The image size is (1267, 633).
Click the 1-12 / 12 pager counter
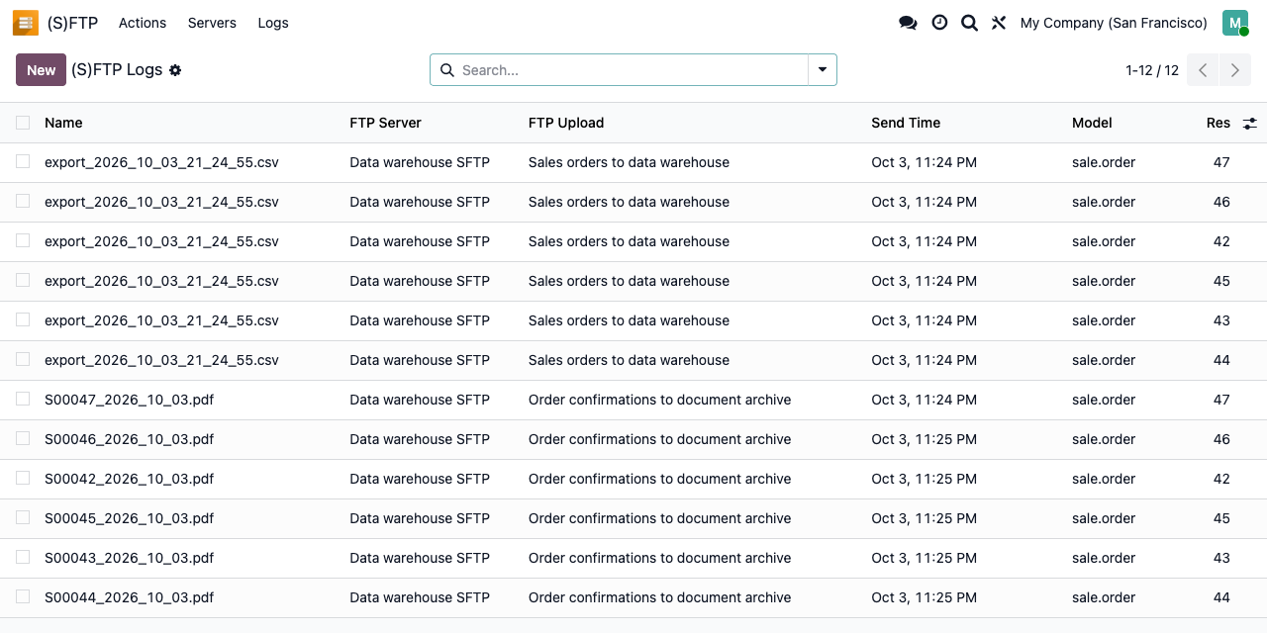point(1152,70)
